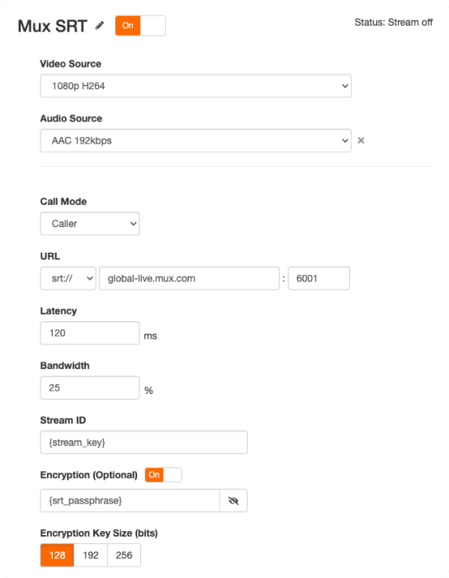Select the 128 bit encryption key size
The width and height of the screenshot is (449, 578).
click(57, 555)
